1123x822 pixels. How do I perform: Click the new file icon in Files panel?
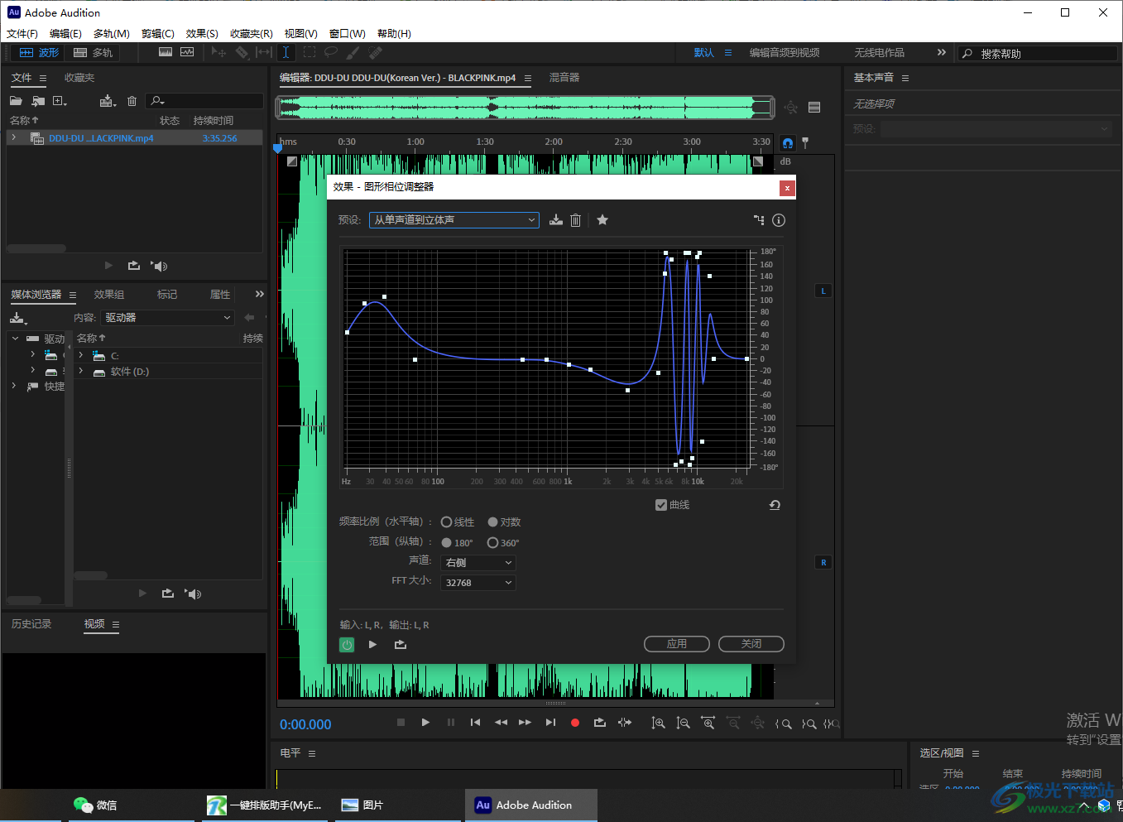click(x=60, y=101)
